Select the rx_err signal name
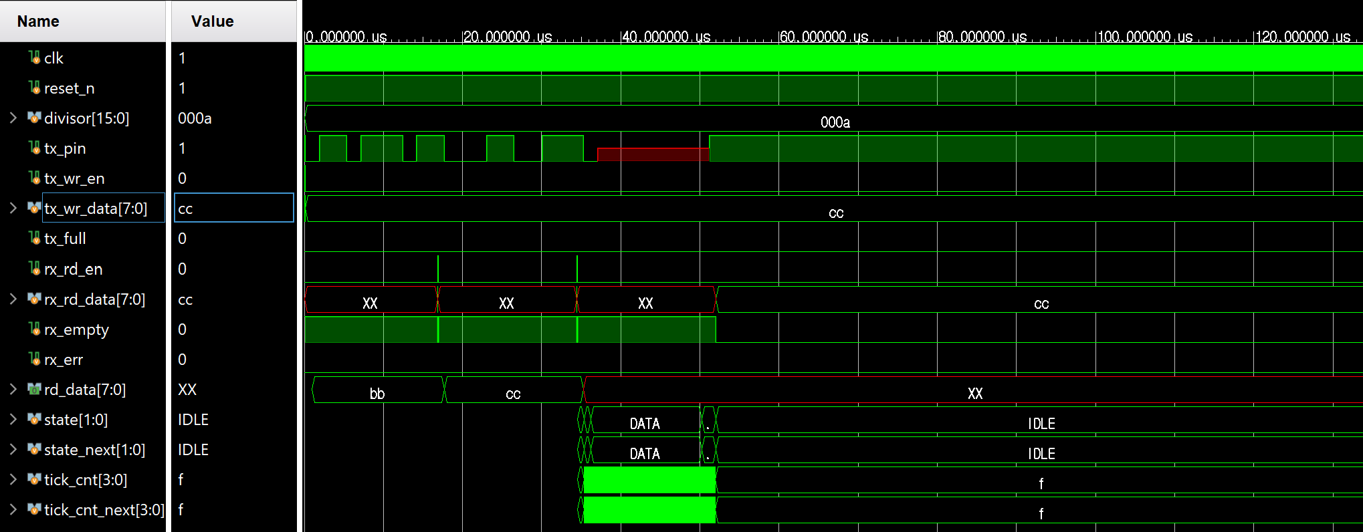The height and width of the screenshot is (532, 1363). coord(64,360)
